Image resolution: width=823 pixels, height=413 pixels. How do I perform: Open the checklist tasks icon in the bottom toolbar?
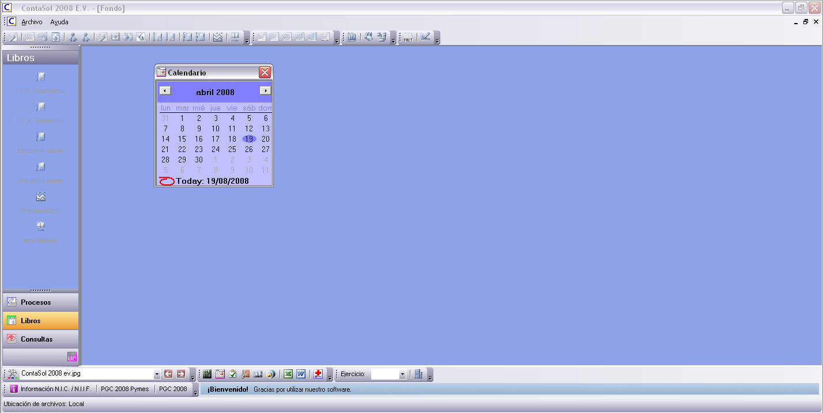pyautogui.click(x=233, y=374)
